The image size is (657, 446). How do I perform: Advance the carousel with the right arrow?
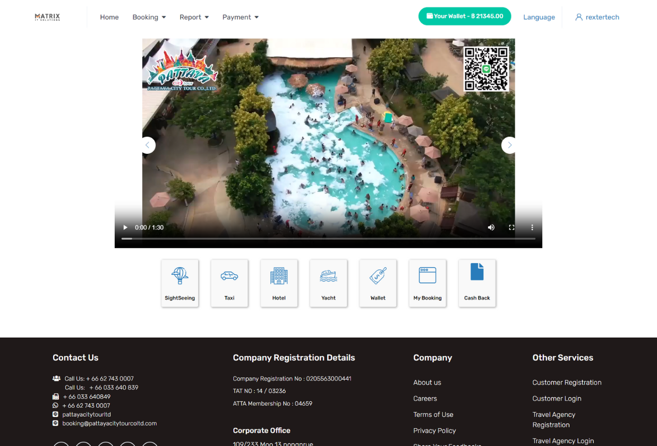pos(509,145)
